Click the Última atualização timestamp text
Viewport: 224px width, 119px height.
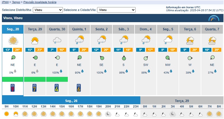195,10
